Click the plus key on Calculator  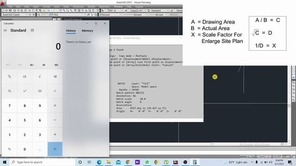tap(55, 135)
